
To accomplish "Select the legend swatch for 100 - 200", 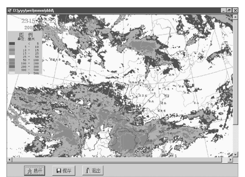I will pyautogui.click(x=12, y=63).
